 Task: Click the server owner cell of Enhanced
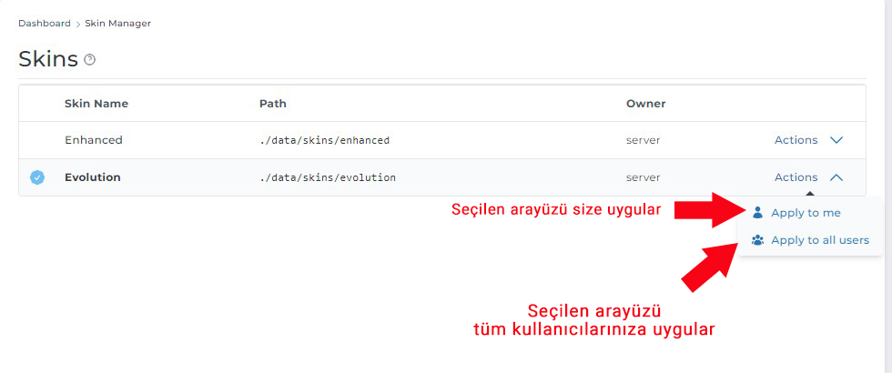(643, 140)
